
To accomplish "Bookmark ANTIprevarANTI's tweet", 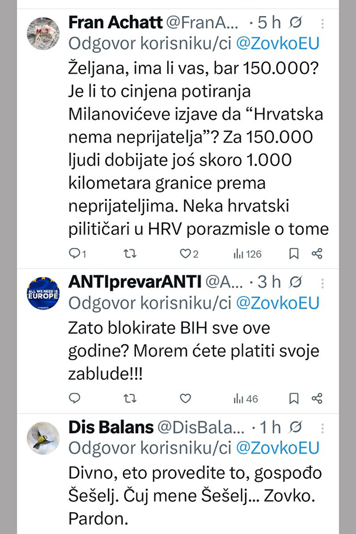I will tap(294, 398).
